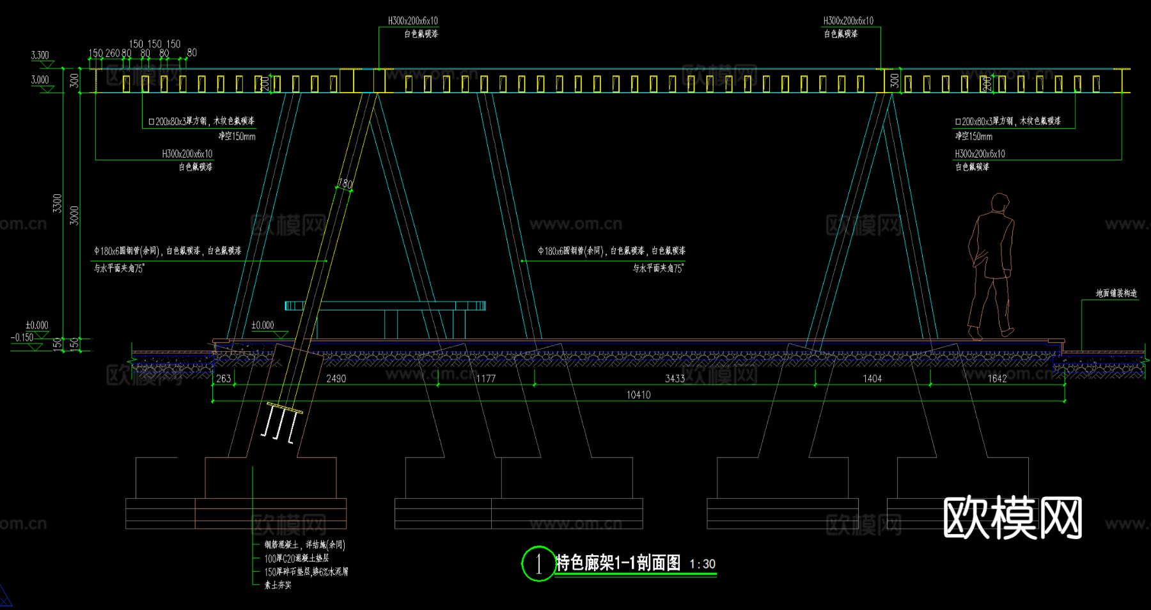The width and height of the screenshot is (1151, 610).
Task: Select the 素土夯实 note
Action: click(278, 585)
